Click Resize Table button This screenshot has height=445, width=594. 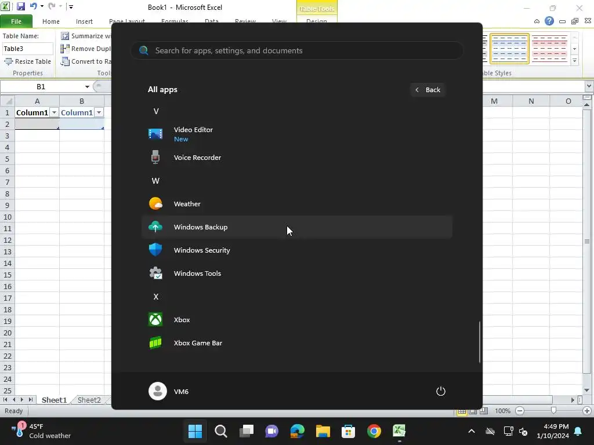[27, 61]
